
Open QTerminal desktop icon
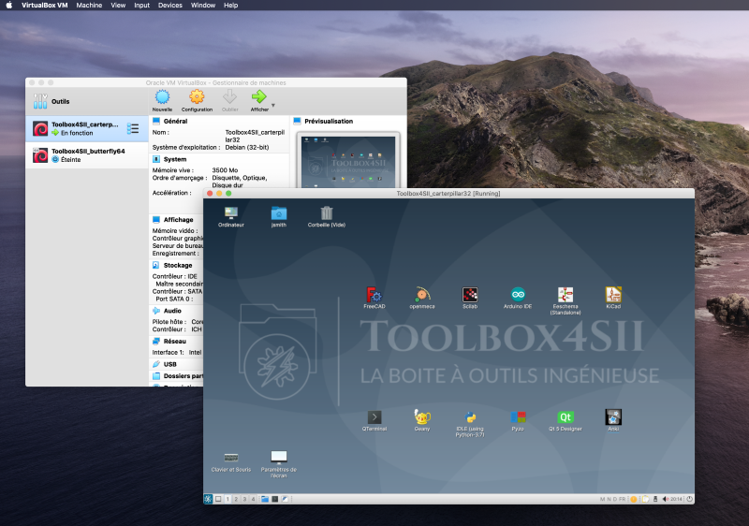374,420
